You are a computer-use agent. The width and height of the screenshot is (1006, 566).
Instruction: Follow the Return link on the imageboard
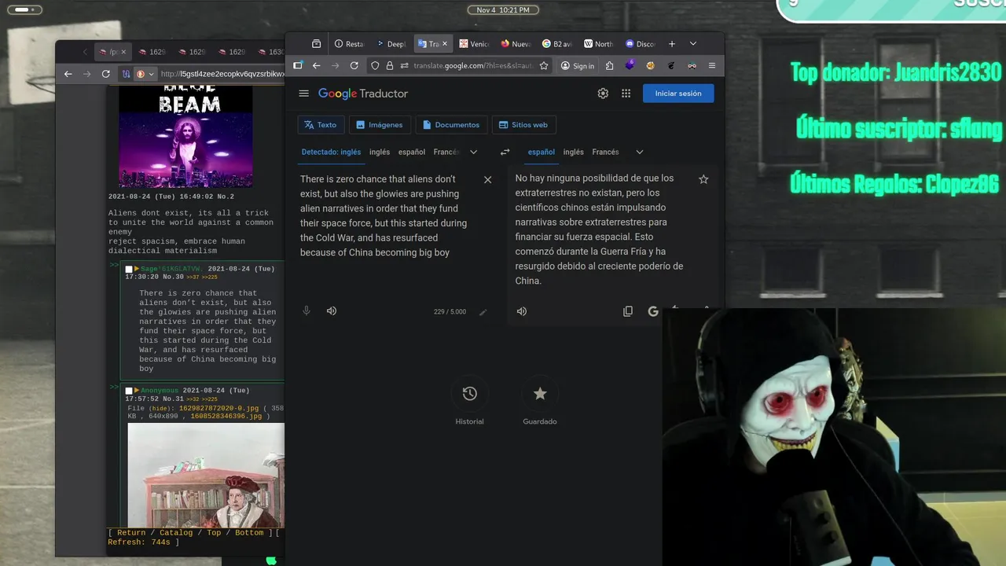click(131, 533)
